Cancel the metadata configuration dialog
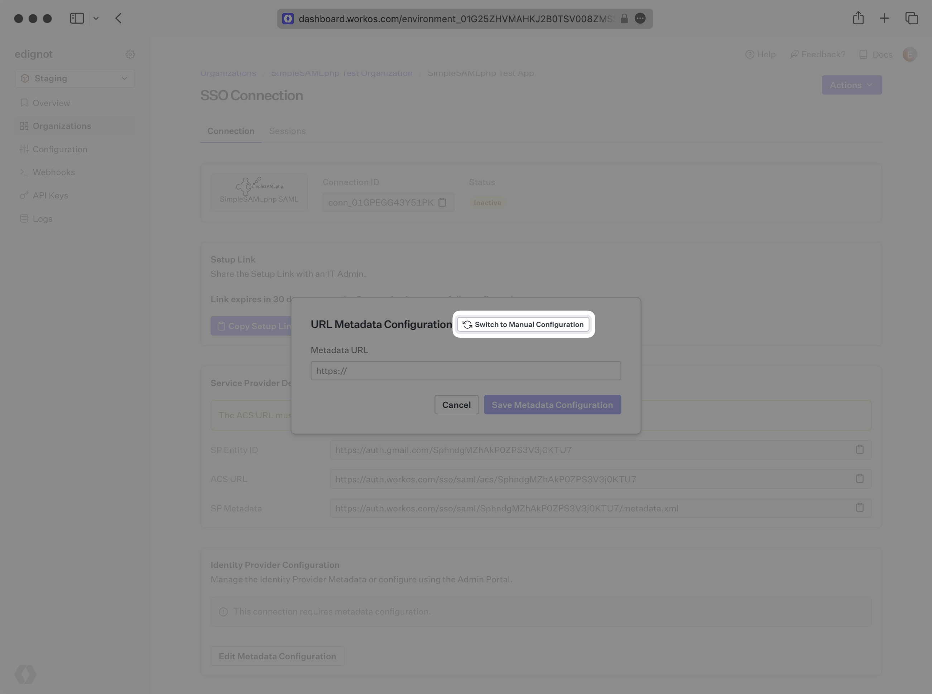The width and height of the screenshot is (932, 694). click(456, 405)
